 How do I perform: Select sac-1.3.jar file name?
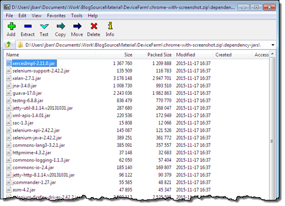point(23,123)
